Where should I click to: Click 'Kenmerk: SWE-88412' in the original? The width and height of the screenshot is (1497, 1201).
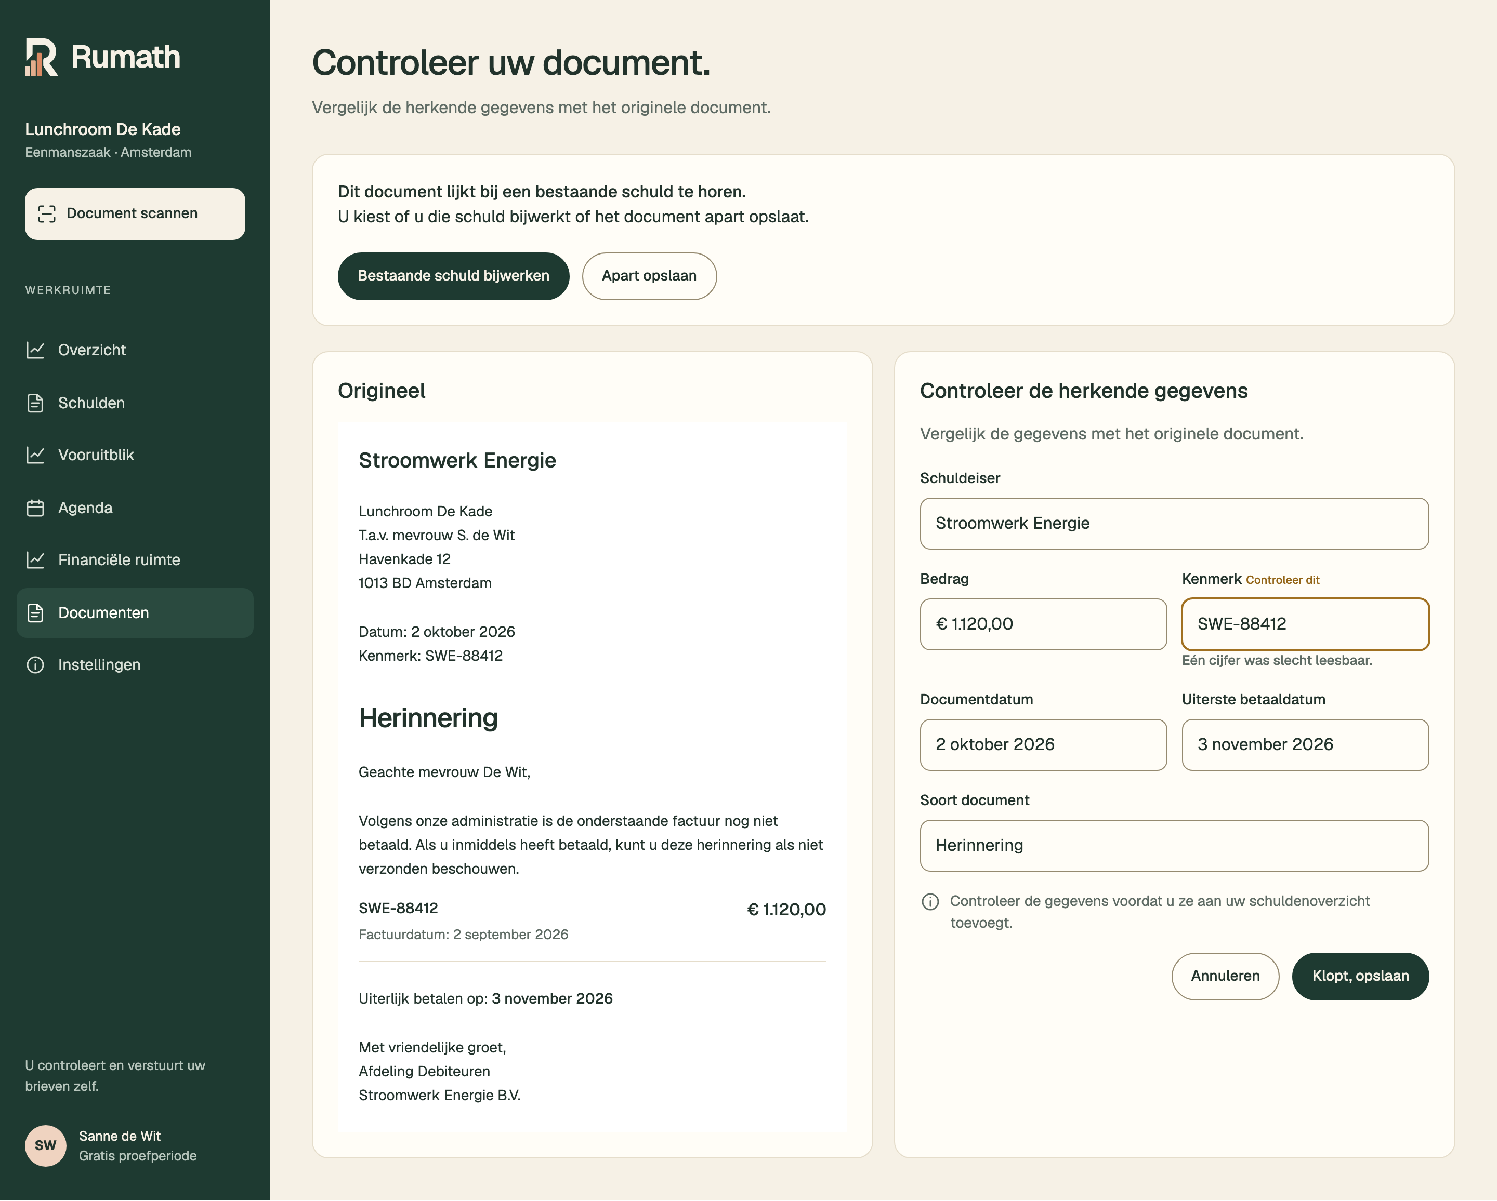click(430, 656)
